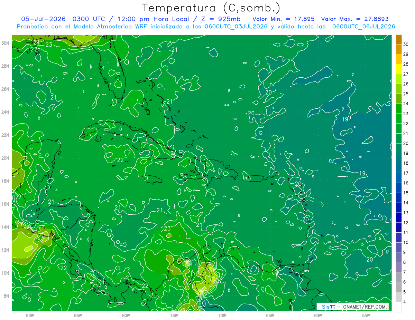The image size is (415, 320).
Task: Click the 'Valor Min. = 17.895' readout
Action: 284,19
